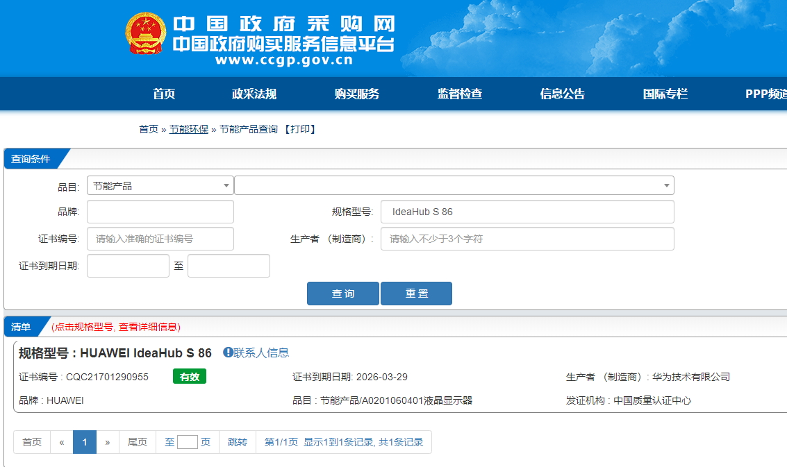Image resolution: width=787 pixels, height=467 pixels.
Task: Go to the 首页 first page in pagination
Action: [x=32, y=442]
